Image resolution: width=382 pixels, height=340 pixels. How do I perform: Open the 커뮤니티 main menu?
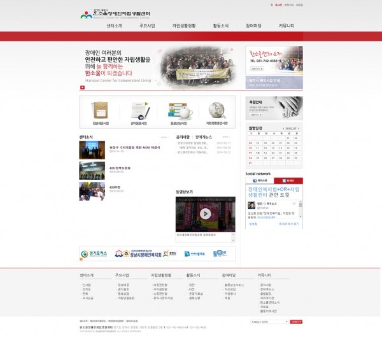(286, 25)
